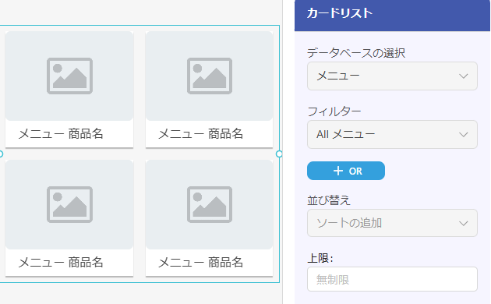Open the フィルター dropdown showing All メニュー

click(x=392, y=134)
